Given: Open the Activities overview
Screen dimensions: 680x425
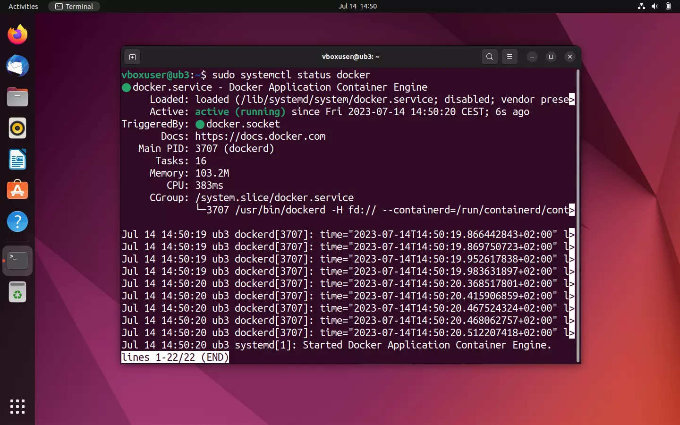Looking at the screenshot, I should click(x=22, y=6).
